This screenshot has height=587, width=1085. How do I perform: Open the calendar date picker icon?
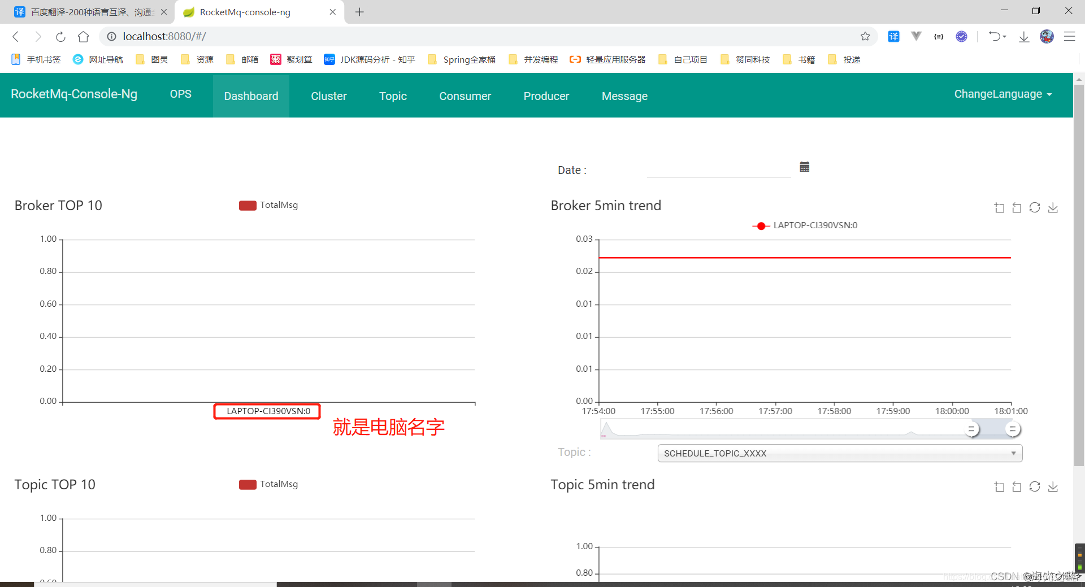805,167
